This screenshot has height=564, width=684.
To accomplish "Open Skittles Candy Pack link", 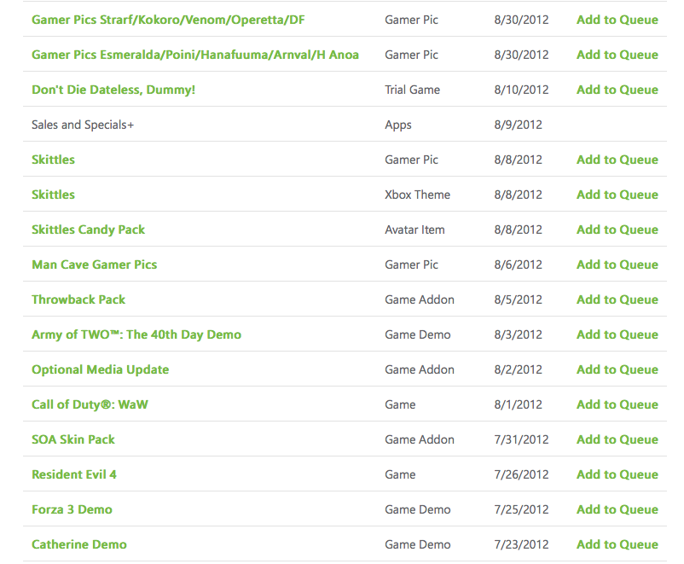I will coord(88,230).
